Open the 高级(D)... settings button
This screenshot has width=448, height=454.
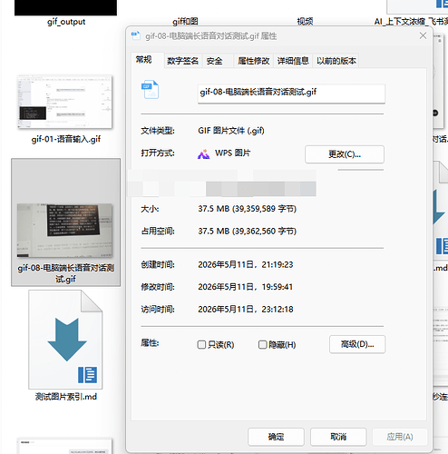(357, 344)
